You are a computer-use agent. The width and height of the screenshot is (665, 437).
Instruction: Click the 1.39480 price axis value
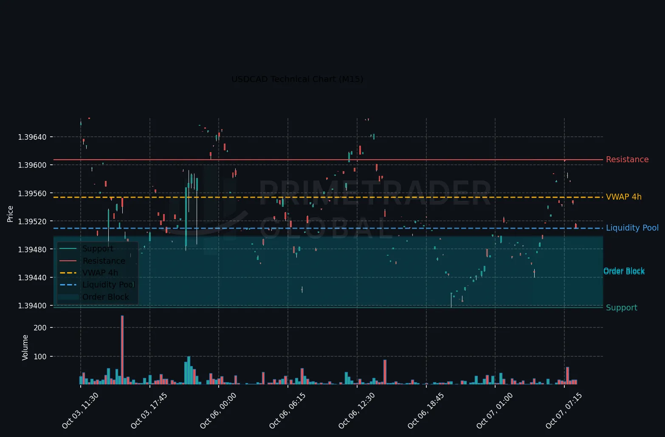32,249
